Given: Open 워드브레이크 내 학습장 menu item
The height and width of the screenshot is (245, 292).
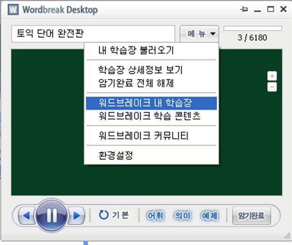Looking at the screenshot, I should click(152, 103).
